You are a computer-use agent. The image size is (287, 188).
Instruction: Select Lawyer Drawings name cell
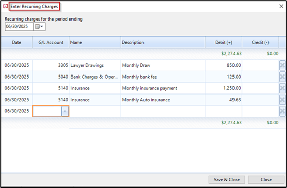click(95, 65)
